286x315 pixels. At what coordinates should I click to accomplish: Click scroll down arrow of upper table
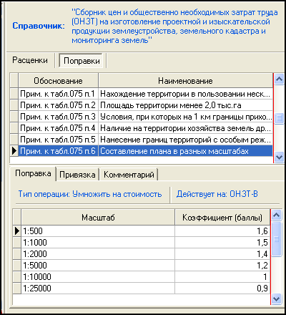click(279, 157)
